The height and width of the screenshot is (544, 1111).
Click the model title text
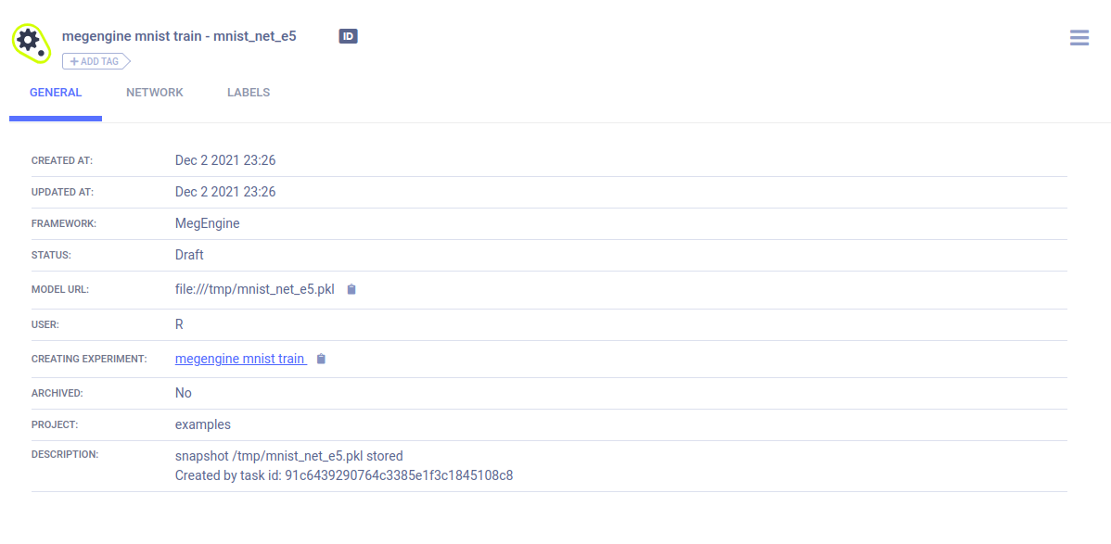[179, 36]
